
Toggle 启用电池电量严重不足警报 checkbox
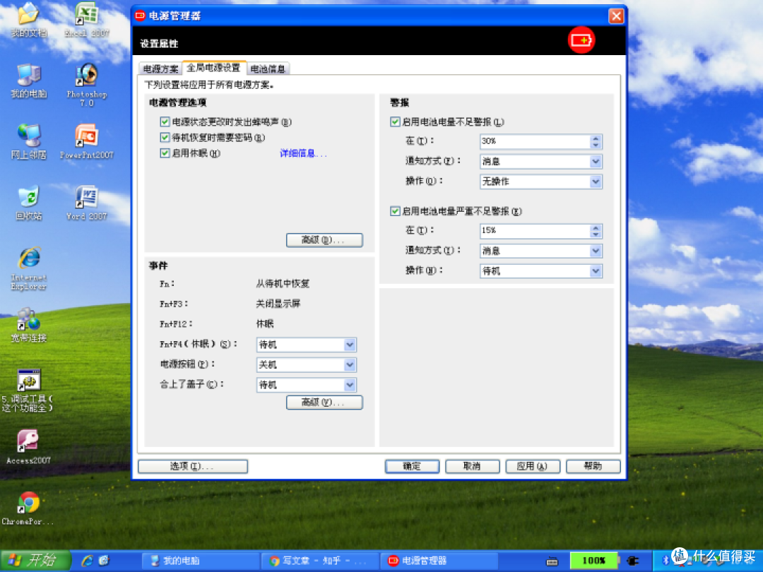(x=395, y=211)
